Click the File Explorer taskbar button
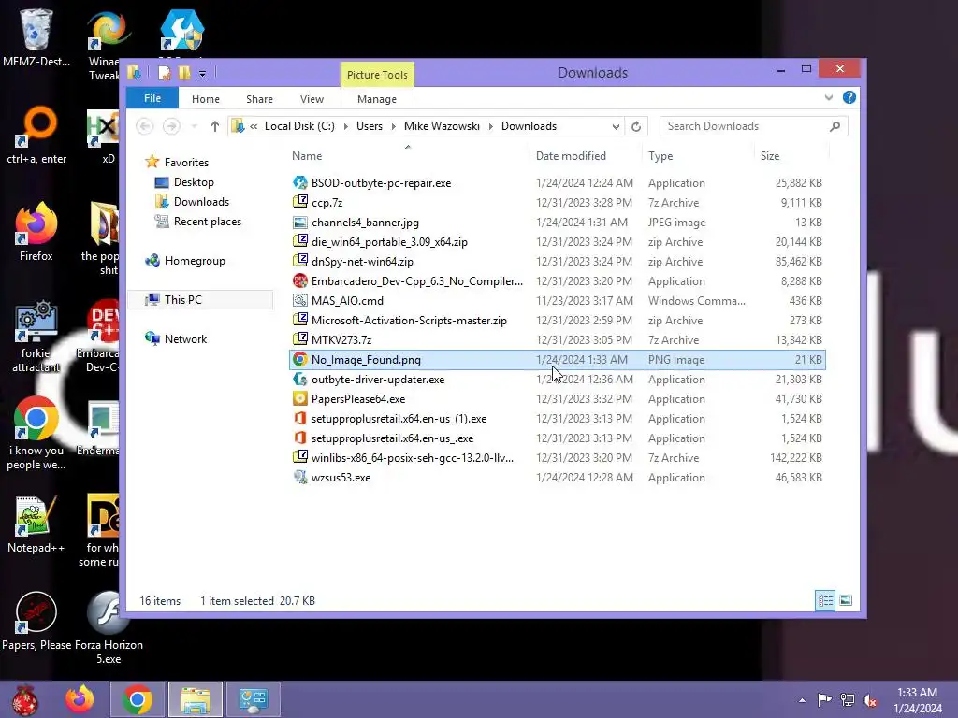Screen dimensions: 958x718 pos(196,699)
